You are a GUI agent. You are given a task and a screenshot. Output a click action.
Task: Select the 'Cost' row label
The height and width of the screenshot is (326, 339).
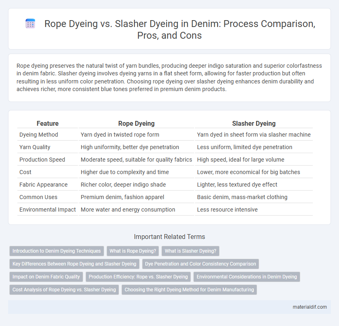(x=25, y=172)
